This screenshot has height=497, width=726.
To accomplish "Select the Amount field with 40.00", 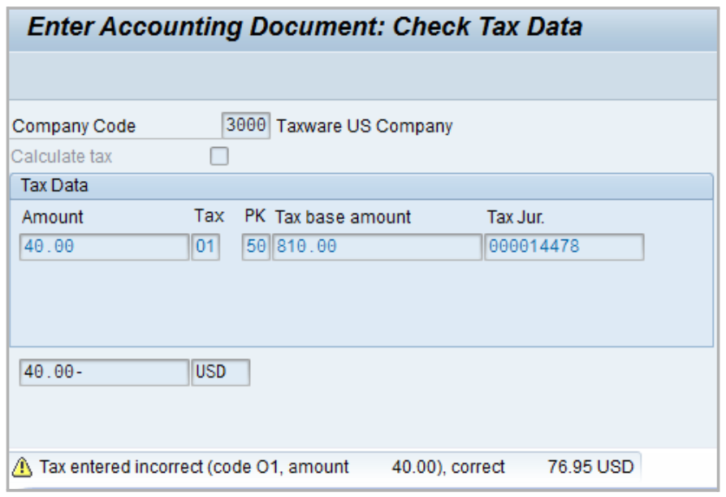I will 106,247.
